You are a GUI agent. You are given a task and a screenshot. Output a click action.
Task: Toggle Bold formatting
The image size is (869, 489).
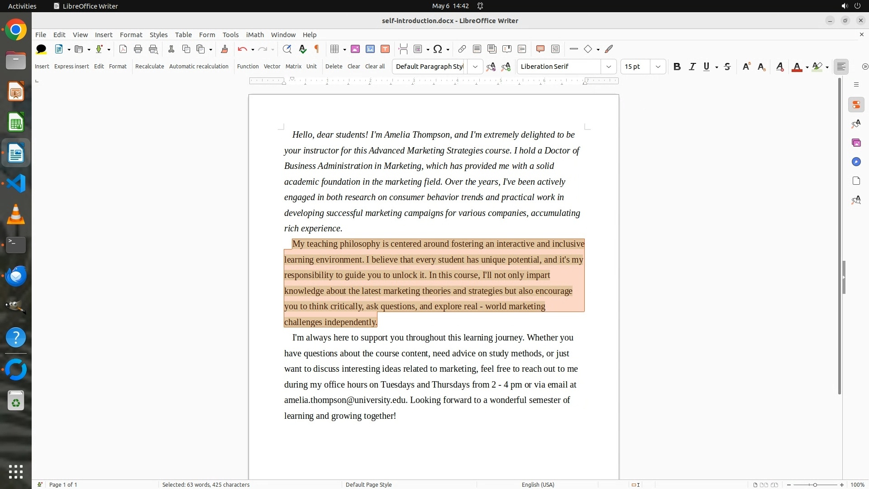[677, 67]
